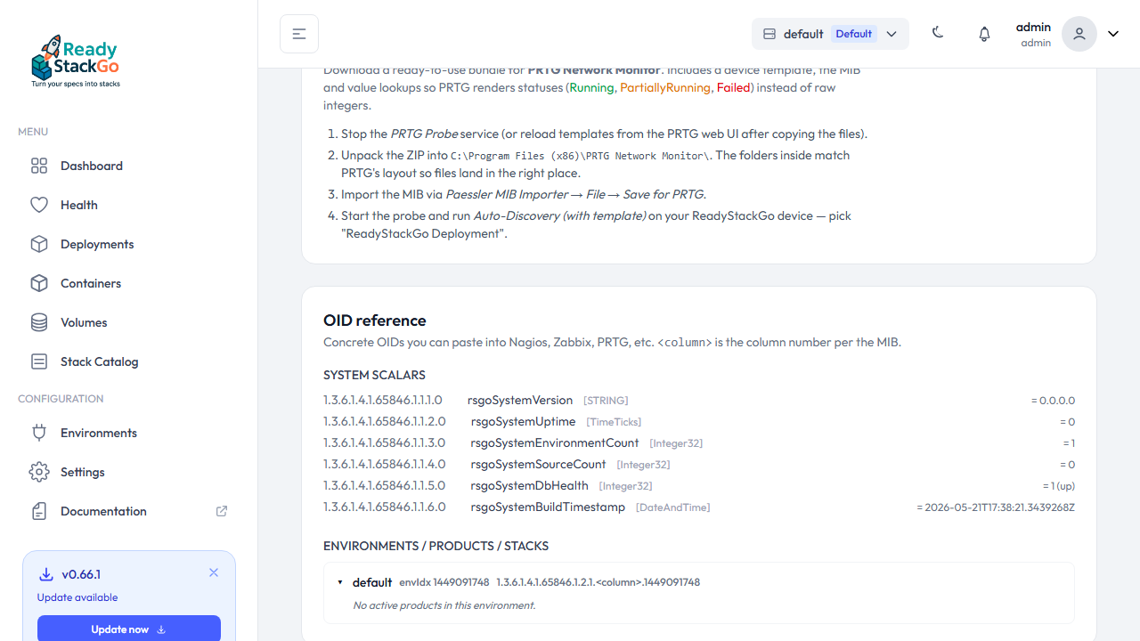The width and height of the screenshot is (1140, 641).
Task: Select OID 1.3.6.1.4.1.65846.1.1.3.0
Action: click(385, 443)
